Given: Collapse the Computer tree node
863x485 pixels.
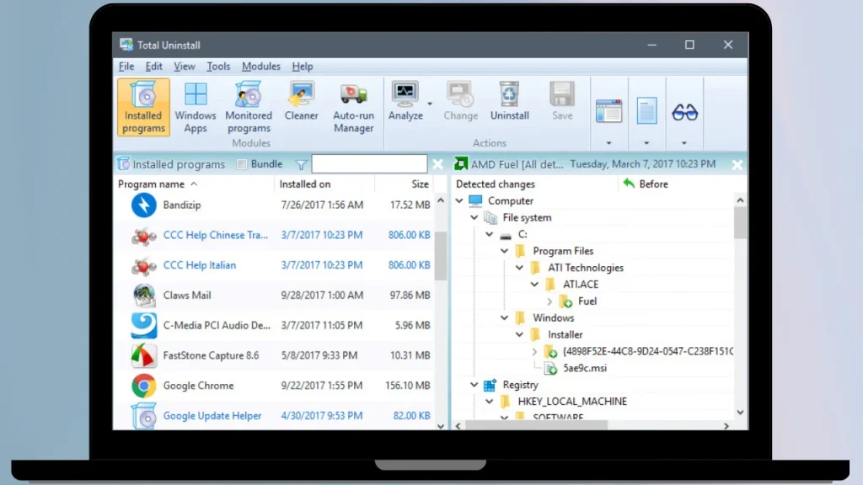Looking at the screenshot, I should point(459,200).
